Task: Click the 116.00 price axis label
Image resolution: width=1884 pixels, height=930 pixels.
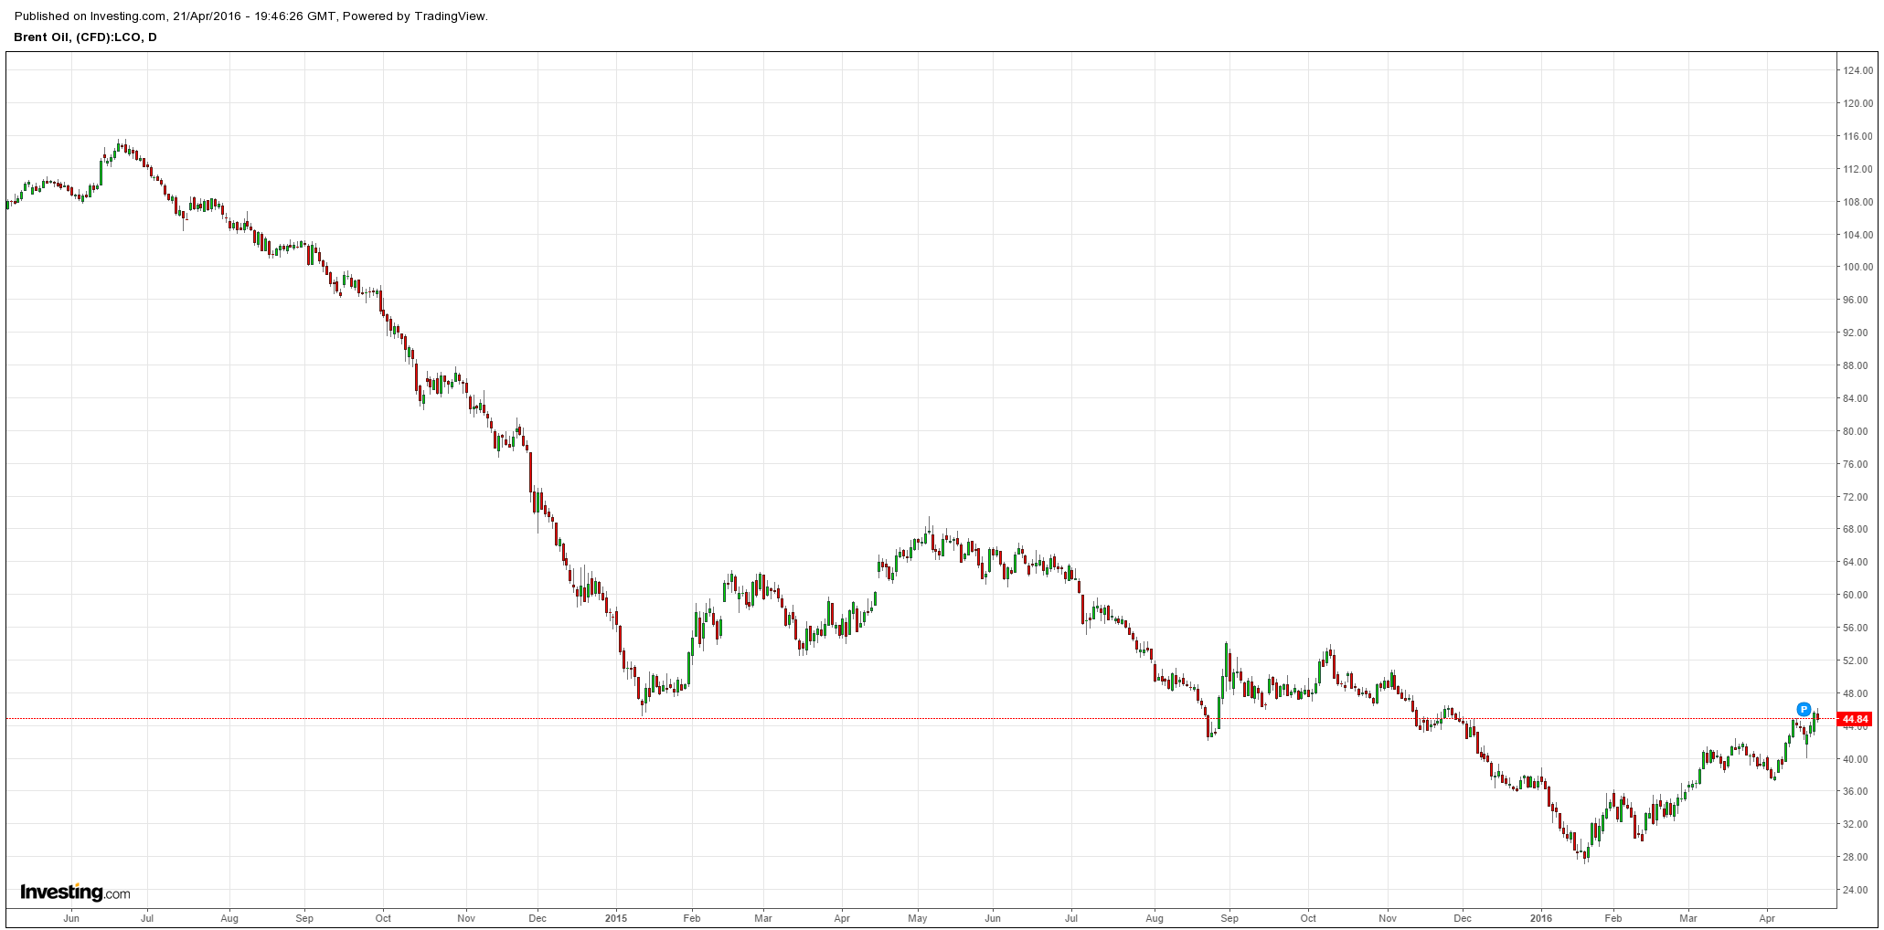Action: click(x=1856, y=136)
